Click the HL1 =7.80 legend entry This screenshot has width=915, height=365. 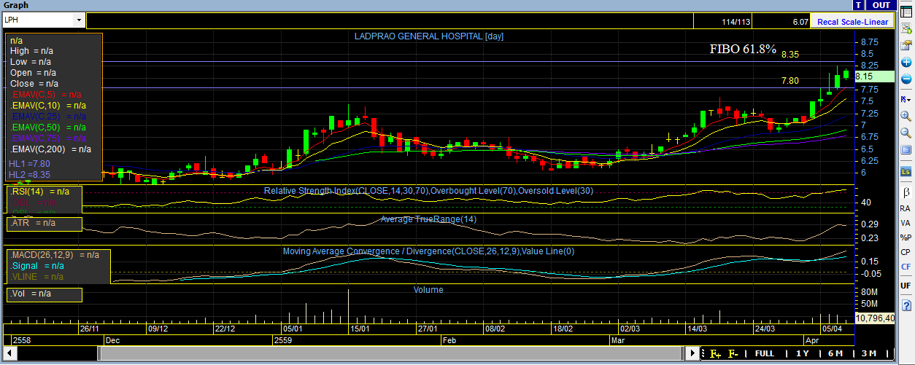29,165
